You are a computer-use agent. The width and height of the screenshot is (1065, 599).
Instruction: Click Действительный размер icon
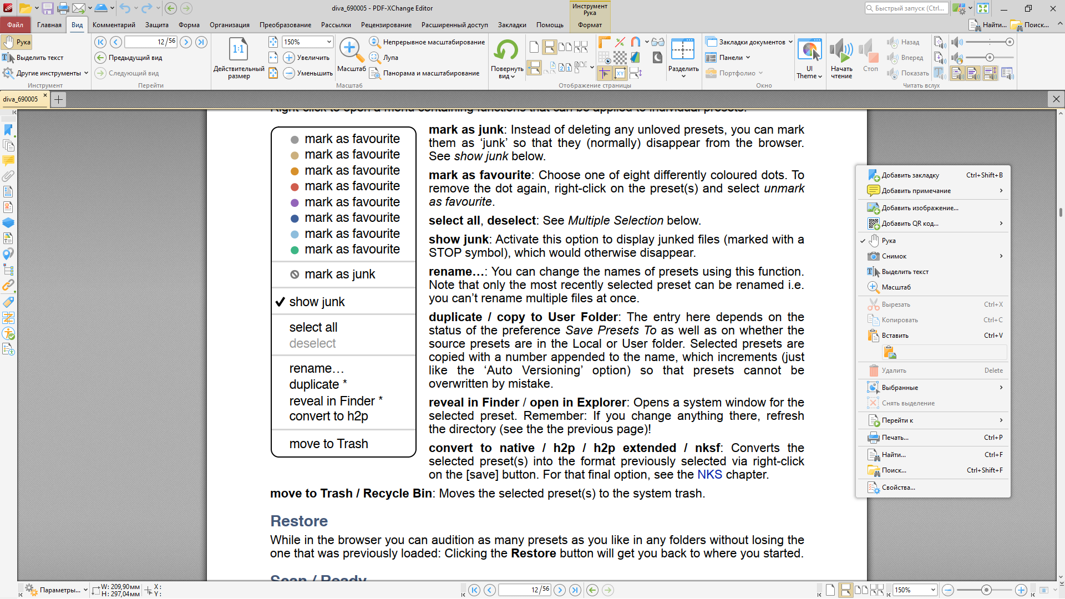click(239, 58)
